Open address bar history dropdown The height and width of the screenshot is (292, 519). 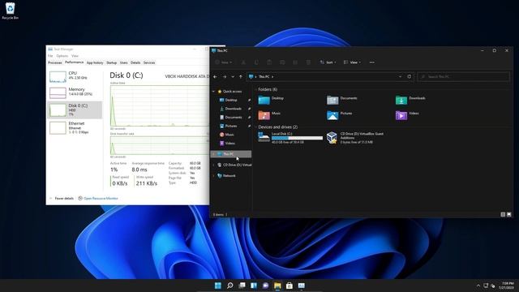[x=400, y=77]
